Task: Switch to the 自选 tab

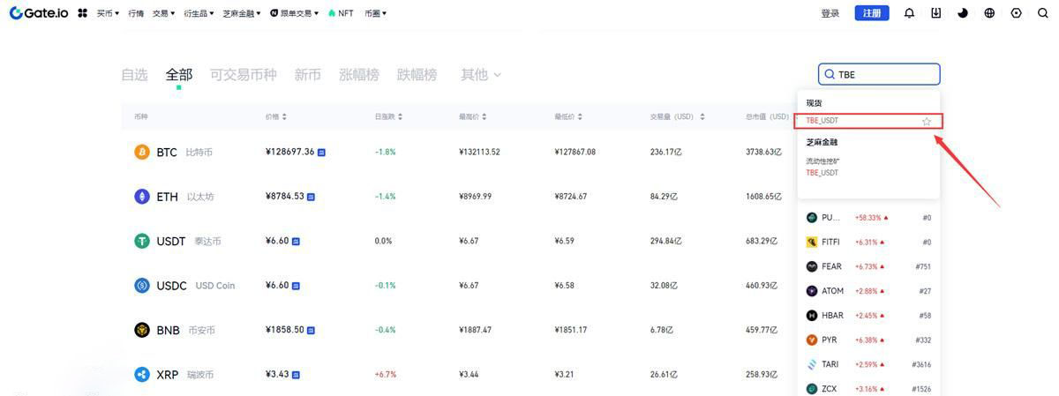Action: (x=134, y=75)
